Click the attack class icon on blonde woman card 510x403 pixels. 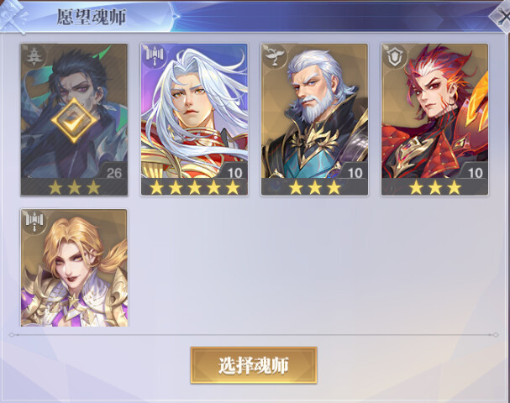[x=34, y=222]
